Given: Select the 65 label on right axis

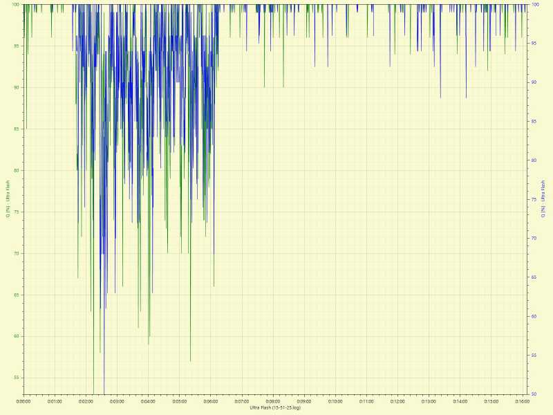Looking at the screenshot, I should click(534, 277).
